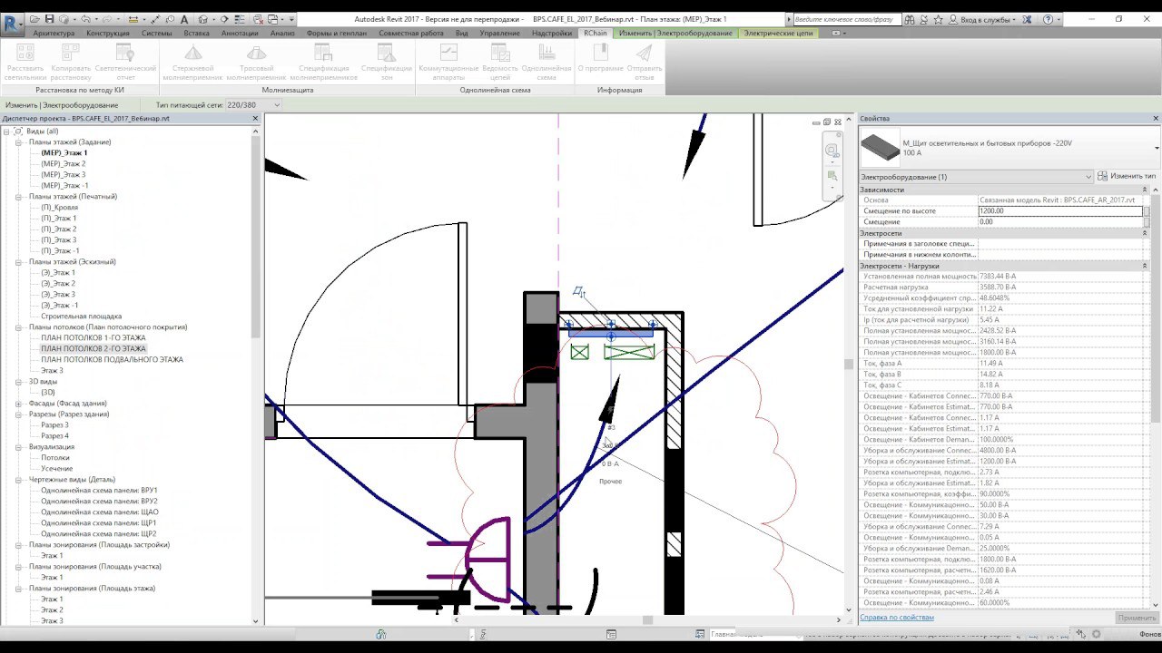Click Изменить тип button in properties

(x=1127, y=176)
